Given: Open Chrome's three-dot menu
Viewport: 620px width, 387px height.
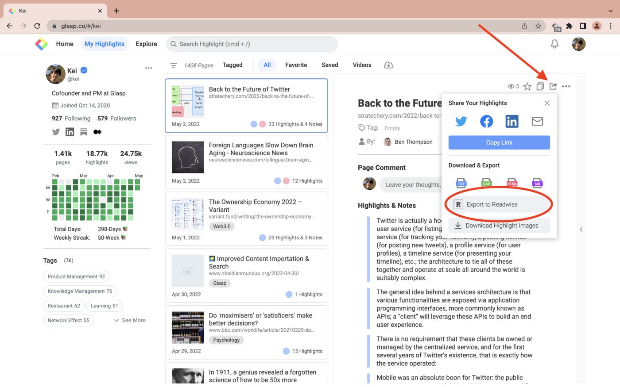Looking at the screenshot, I should (x=611, y=26).
